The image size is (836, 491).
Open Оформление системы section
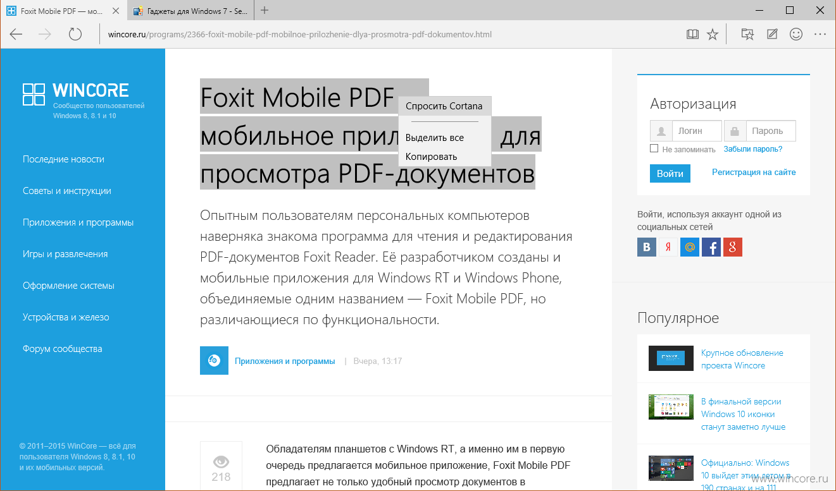point(68,286)
